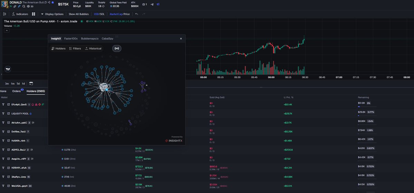Open Historical view in InsightX panel
Screen dimensions: 414x193
(x=93, y=49)
